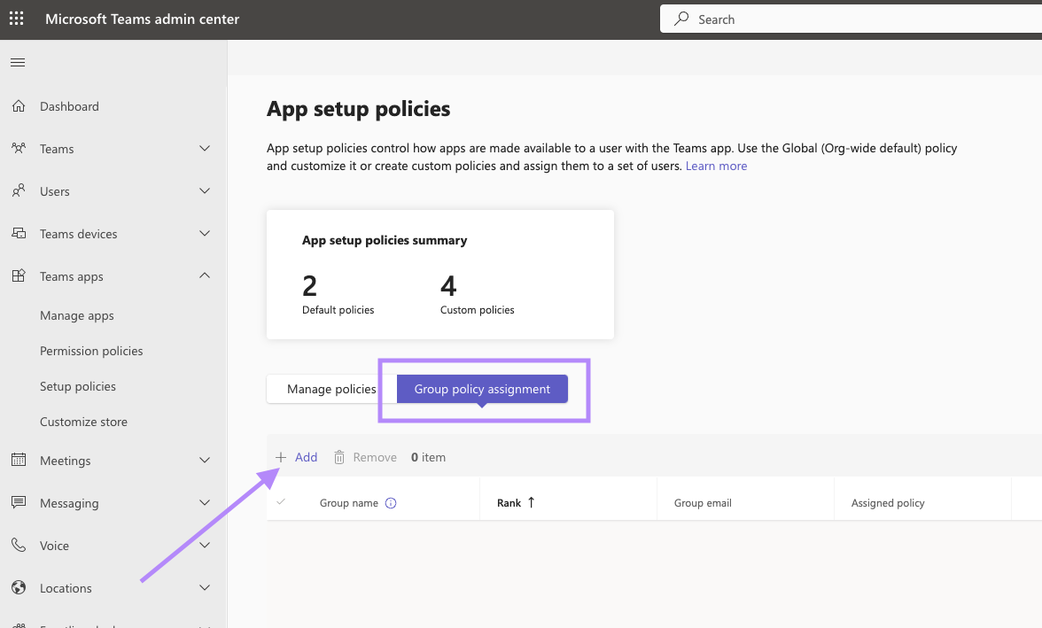Image resolution: width=1042 pixels, height=628 pixels.
Task: Click the Voice phone icon
Action: point(19,545)
